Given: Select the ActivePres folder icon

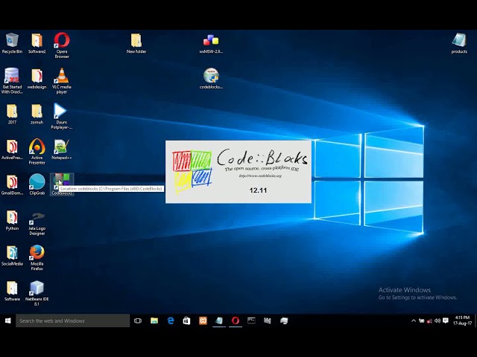Looking at the screenshot, I should 12,149.
